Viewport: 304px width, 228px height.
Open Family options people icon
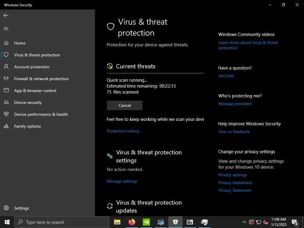(x=6, y=126)
